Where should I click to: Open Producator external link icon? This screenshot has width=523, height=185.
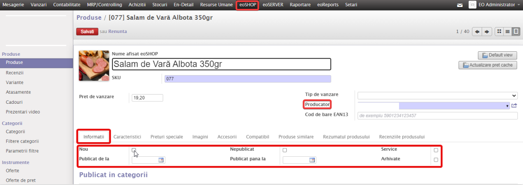click(514, 105)
